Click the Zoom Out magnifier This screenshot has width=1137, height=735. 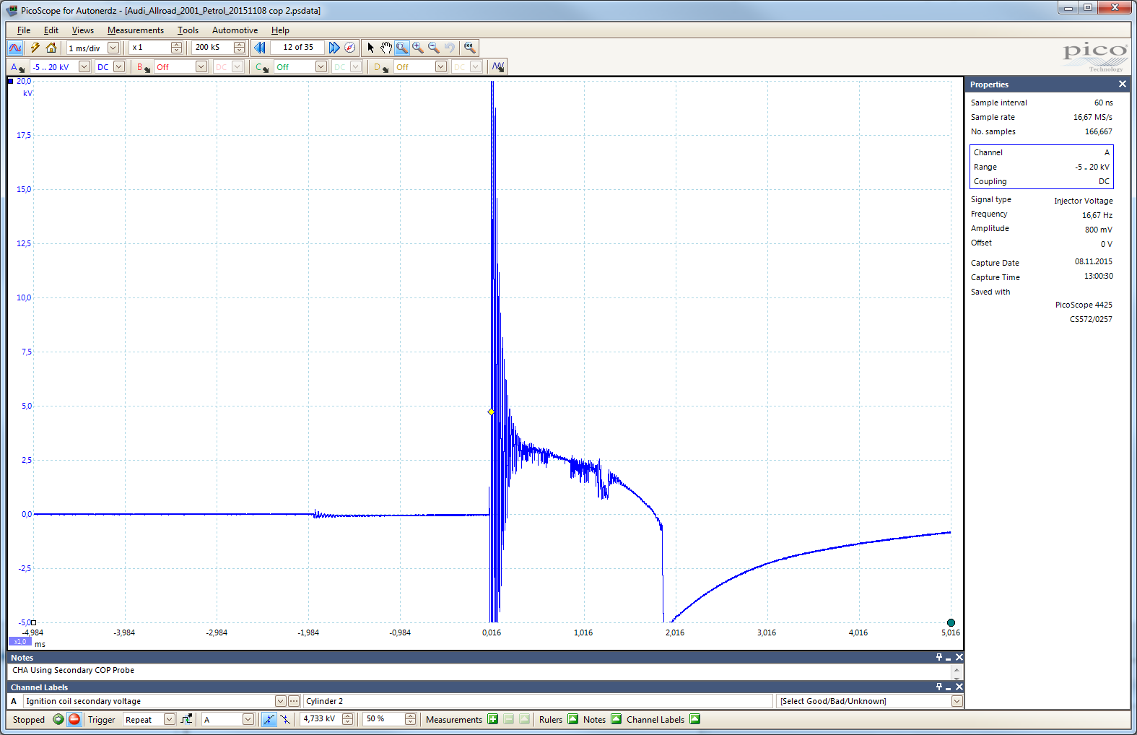click(434, 48)
